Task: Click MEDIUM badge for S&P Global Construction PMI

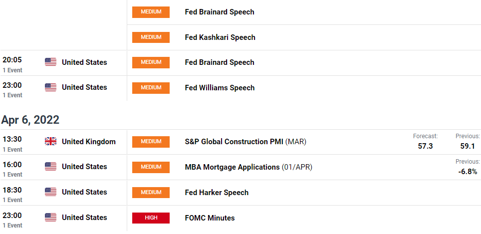Action: point(151,142)
